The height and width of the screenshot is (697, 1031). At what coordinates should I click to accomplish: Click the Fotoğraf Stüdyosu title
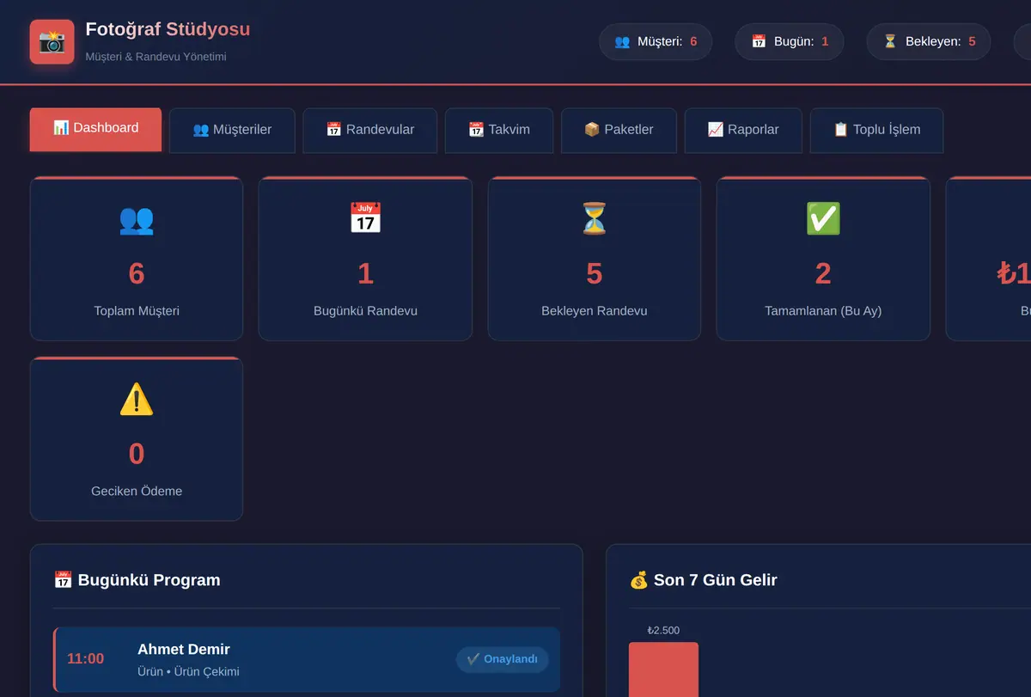click(168, 29)
